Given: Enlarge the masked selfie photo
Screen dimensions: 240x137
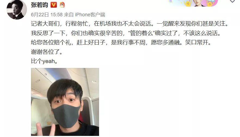Looking at the screenshot, I should pyautogui.click(x=65, y=102).
